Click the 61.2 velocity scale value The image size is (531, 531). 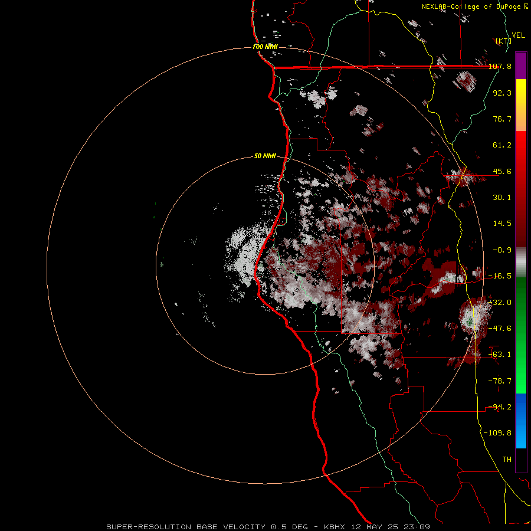click(x=502, y=145)
